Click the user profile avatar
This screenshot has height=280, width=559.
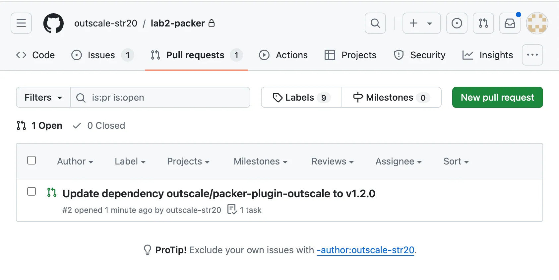click(537, 23)
